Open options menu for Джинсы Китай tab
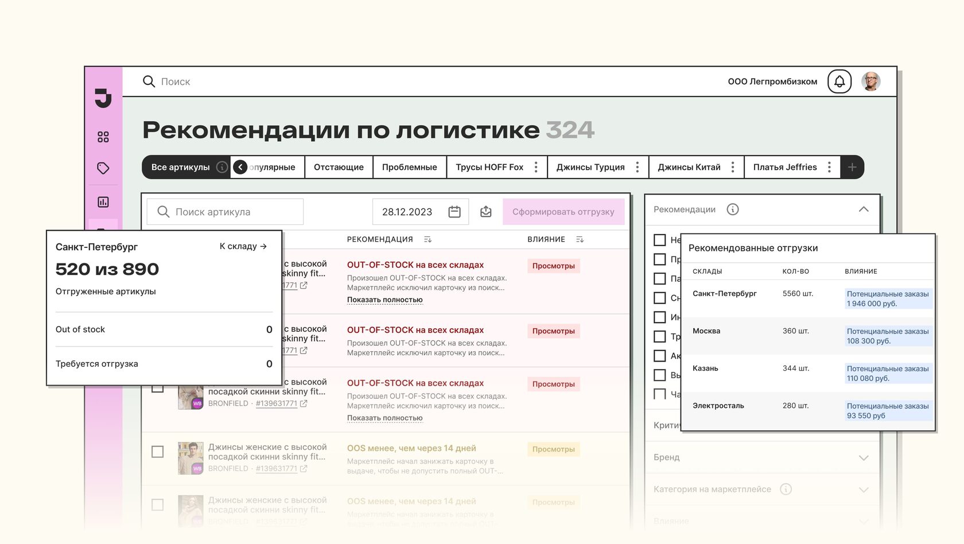This screenshot has width=964, height=544. (733, 167)
